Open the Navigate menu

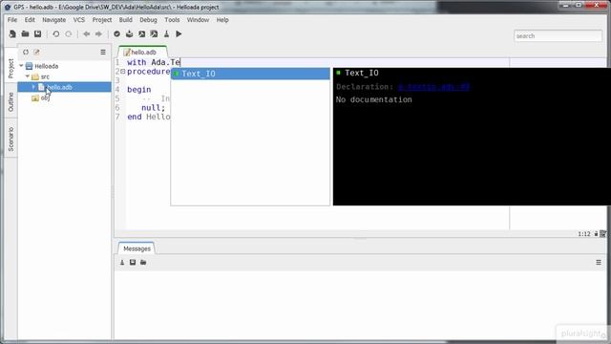[x=53, y=20]
